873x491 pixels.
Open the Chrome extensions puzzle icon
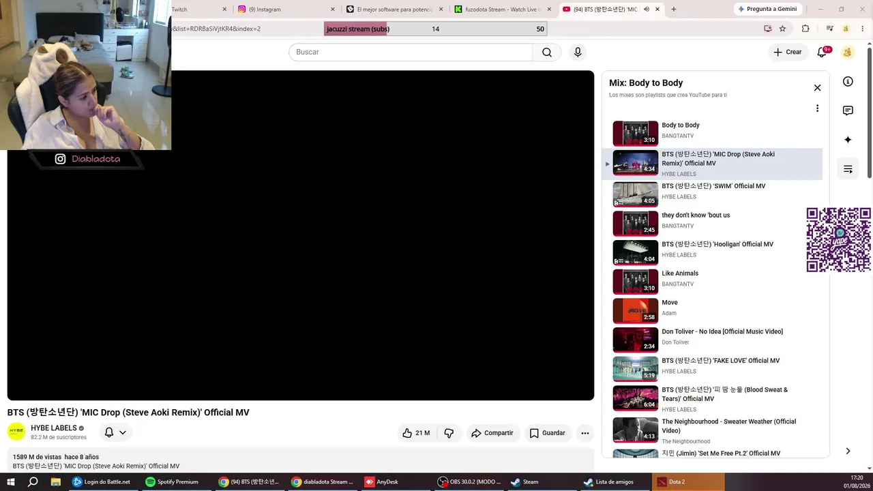point(805,29)
